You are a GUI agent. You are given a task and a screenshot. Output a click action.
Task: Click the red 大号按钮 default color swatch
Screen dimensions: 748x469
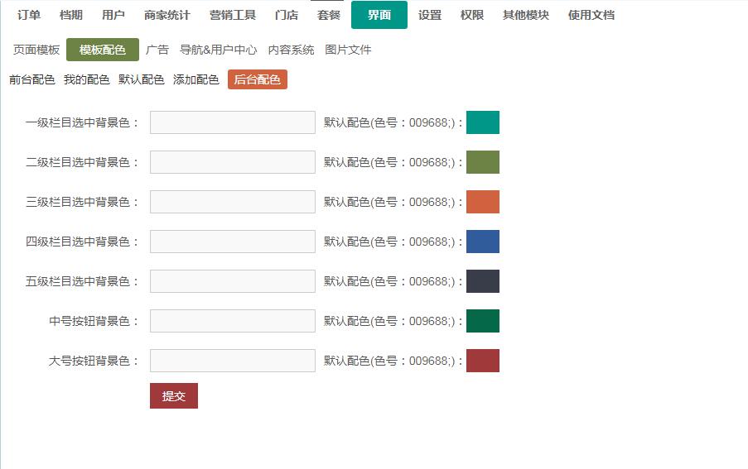(482, 361)
